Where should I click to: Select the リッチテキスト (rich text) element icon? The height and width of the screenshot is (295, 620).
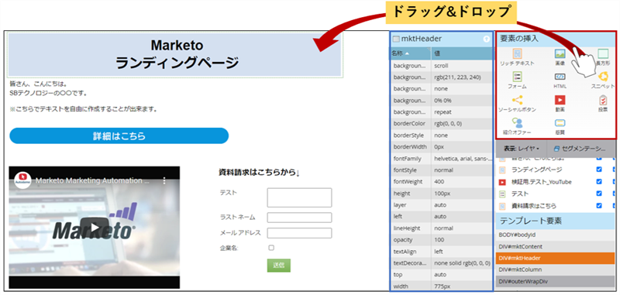click(517, 53)
